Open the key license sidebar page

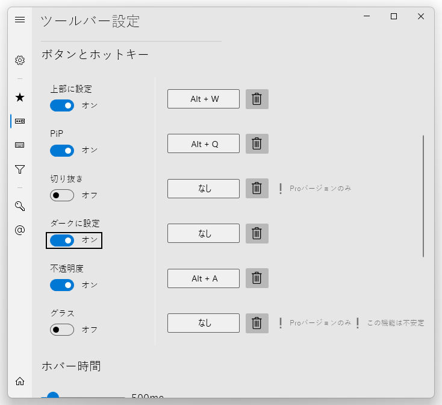tap(20, 206)
